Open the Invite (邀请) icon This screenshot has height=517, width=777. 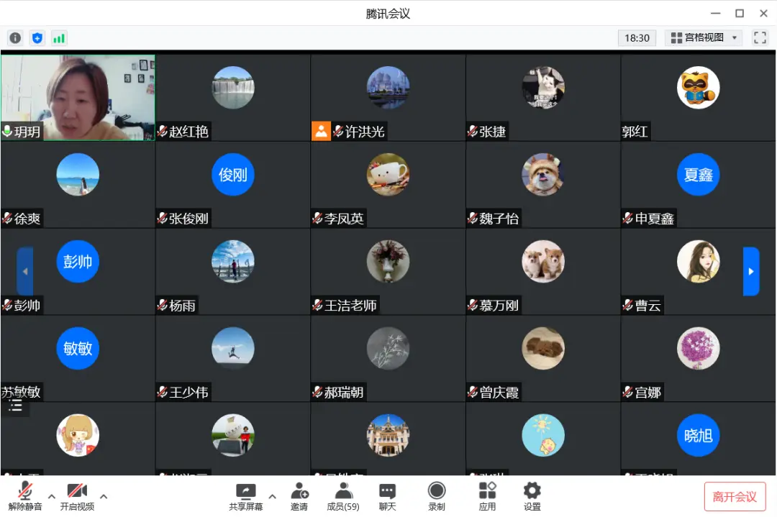click(299, 497)
